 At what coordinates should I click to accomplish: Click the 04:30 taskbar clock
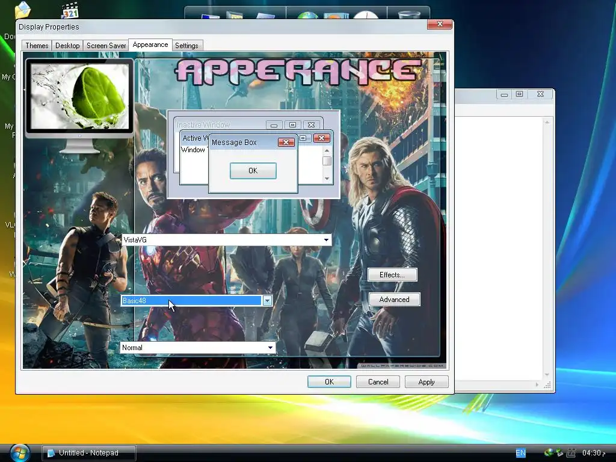point(593,453)
